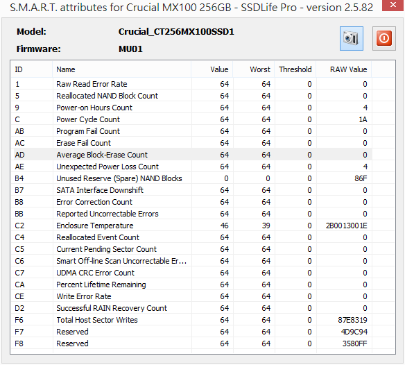Click the RAW value 86F
The image size is (405, 365).
coord(361,178)
